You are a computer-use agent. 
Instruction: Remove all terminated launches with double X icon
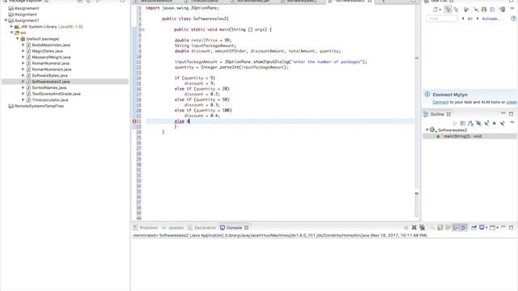click(422, 228)
